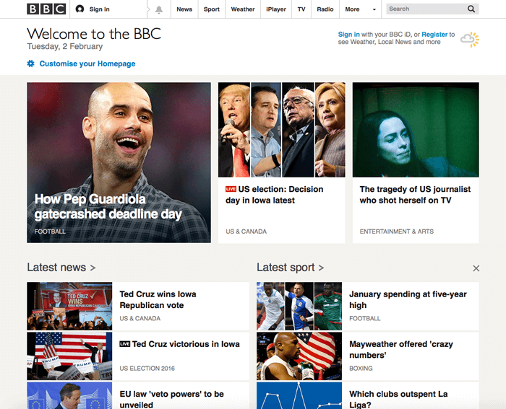Open the Latest sport section arrow
This screenshot has width=506, height=409.
321,268
